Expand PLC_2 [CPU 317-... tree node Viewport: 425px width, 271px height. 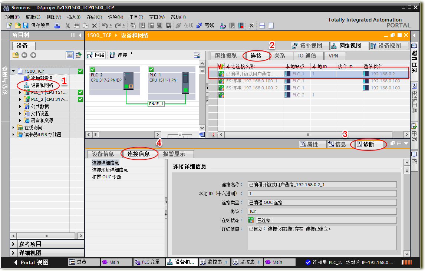click(x=20, y=99)
